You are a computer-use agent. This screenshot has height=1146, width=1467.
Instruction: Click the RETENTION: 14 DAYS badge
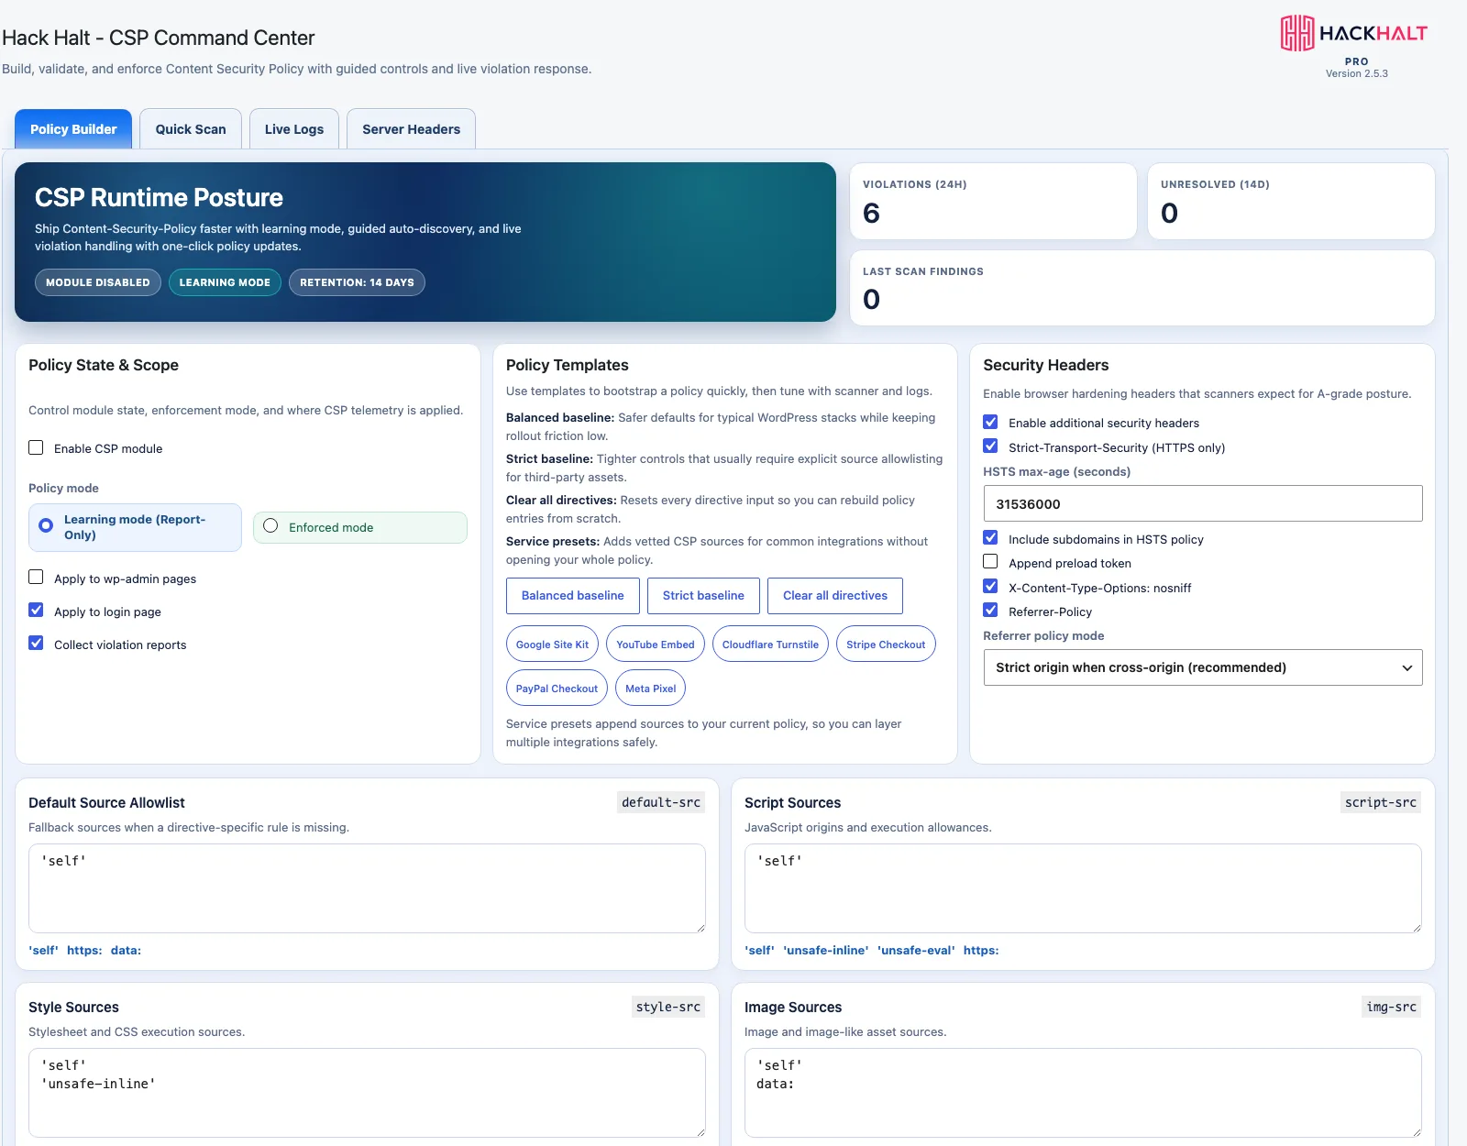click(x=357, y=282)
